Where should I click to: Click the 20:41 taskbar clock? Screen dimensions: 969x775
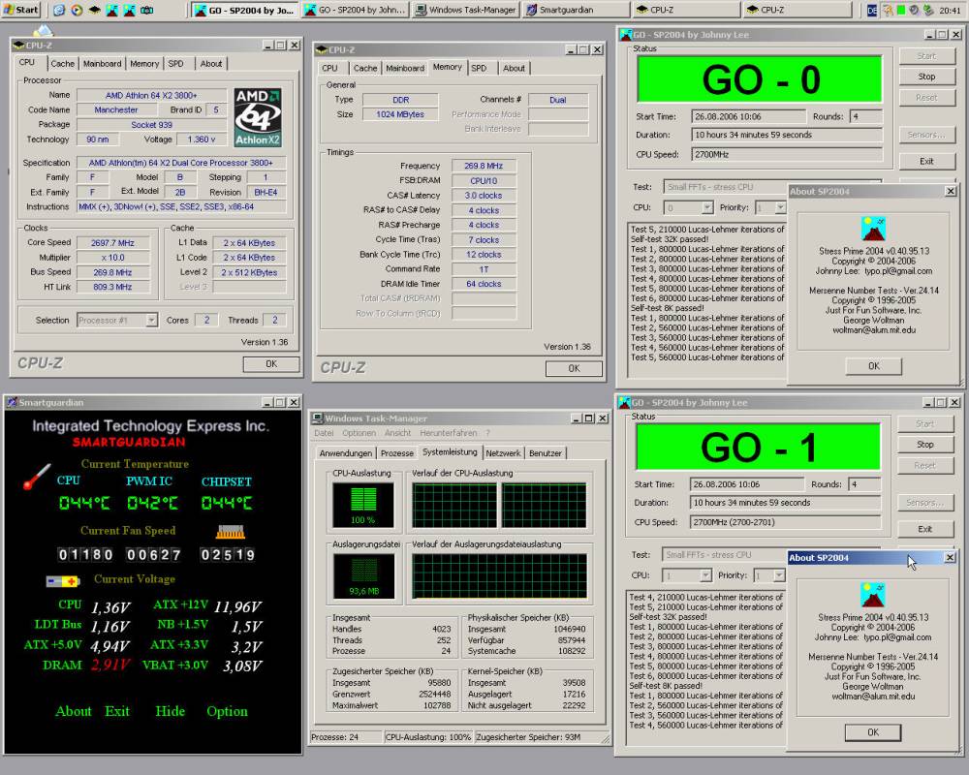tap(950, 11)
